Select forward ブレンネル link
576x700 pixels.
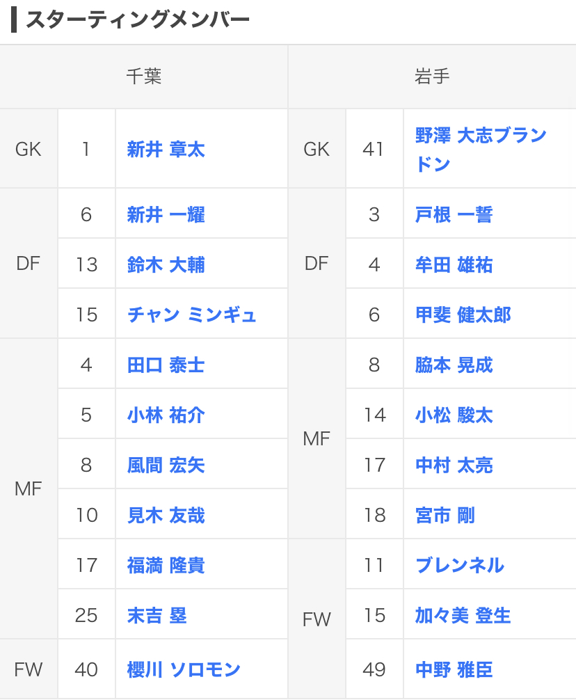[459, 566]
